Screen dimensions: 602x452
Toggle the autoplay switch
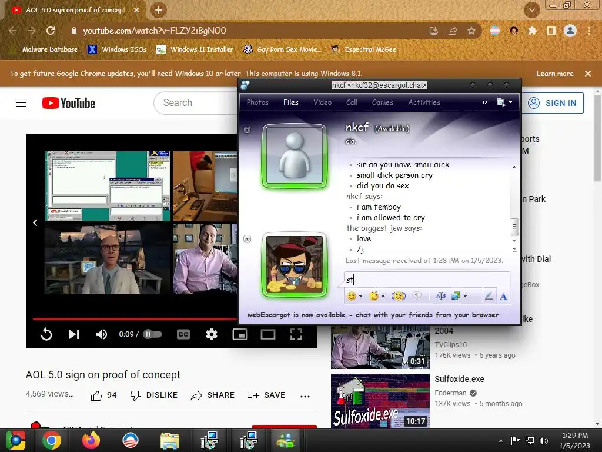click(152, 334)
